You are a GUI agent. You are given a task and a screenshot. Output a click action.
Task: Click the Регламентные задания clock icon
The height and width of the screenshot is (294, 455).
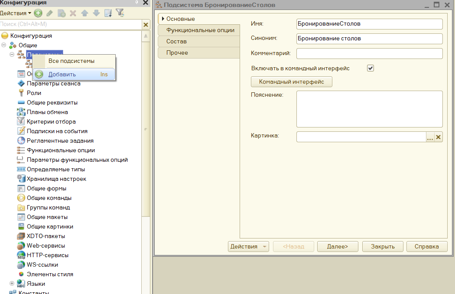point(21,140)
